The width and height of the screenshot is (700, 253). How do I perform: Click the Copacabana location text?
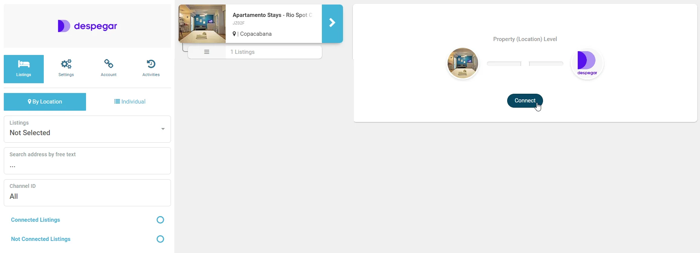(x=256, y=34)
